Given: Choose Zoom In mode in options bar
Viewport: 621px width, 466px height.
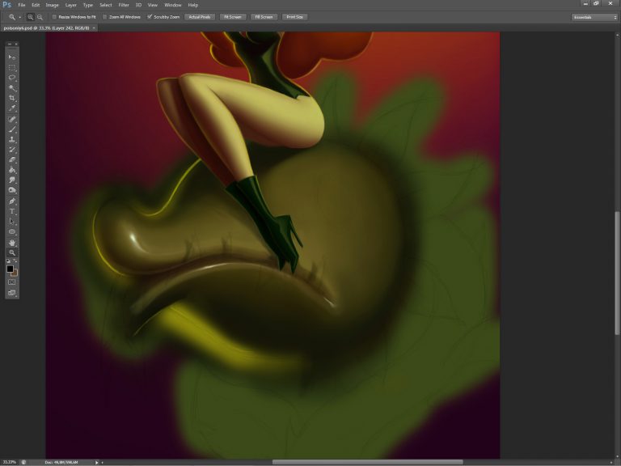Looking at the screenshot, I should (31, 17).
